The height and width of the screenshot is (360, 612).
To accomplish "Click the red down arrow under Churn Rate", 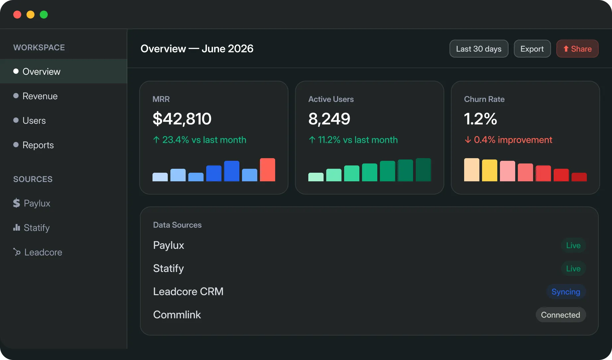I will point(468,140).
